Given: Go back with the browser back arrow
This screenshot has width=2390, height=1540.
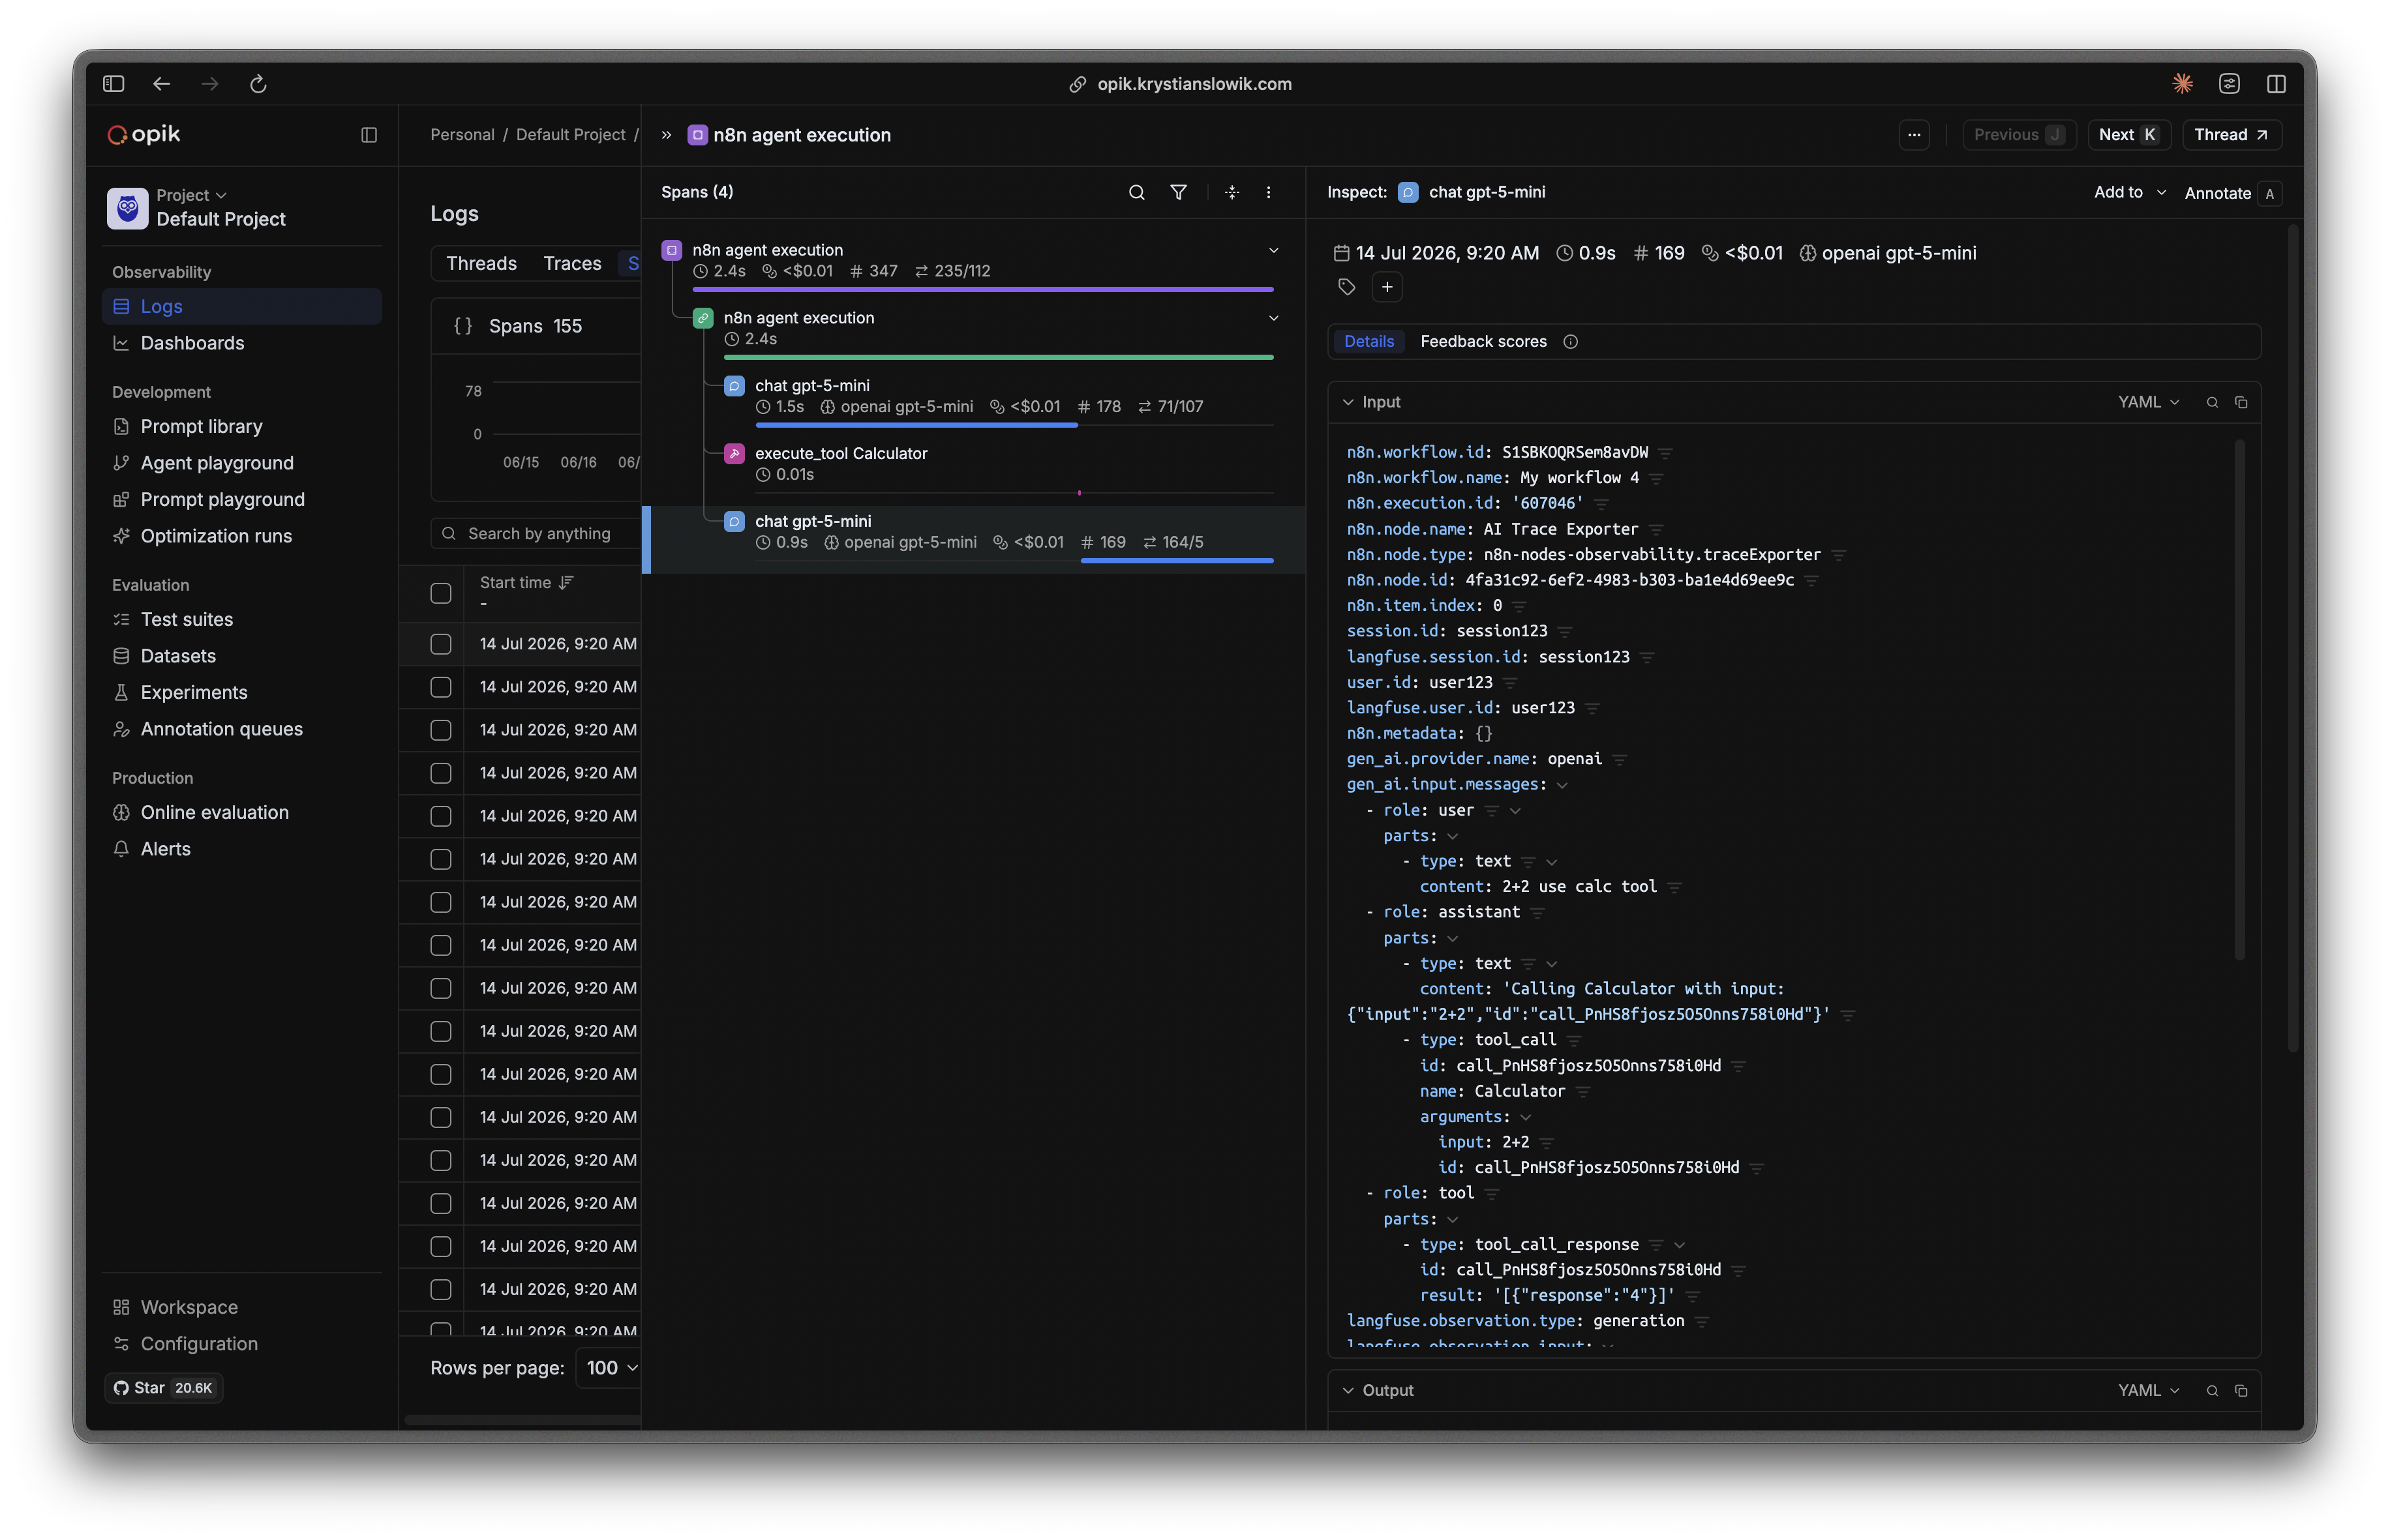Looking at the screenshot, I should (161, 84).
